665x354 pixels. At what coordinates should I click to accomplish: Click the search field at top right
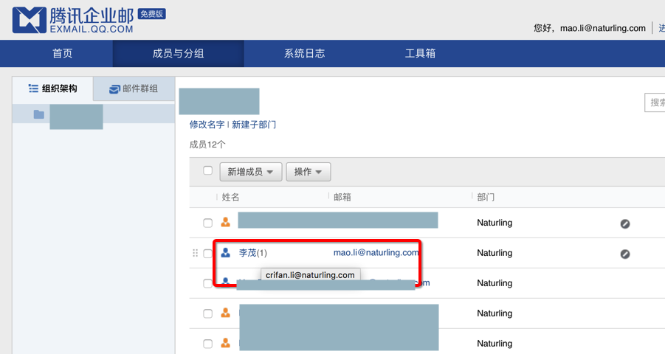click(x=655, y=103)
